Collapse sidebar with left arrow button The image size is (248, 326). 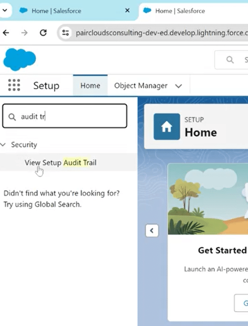pos(152,231)
